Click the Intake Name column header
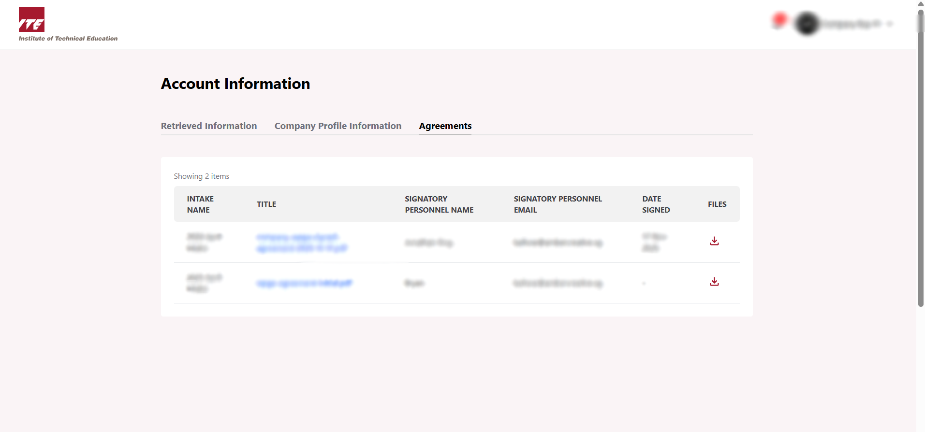 click(x=200, y=204)
